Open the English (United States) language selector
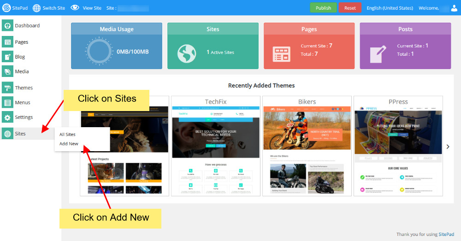 [390, 8]
